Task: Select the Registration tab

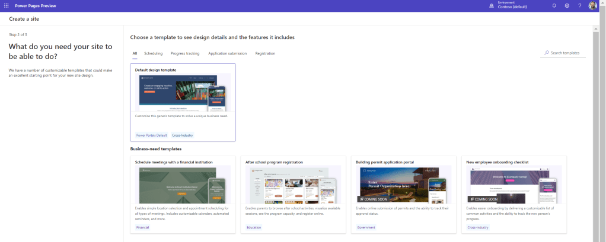Action: click(265, 53)
